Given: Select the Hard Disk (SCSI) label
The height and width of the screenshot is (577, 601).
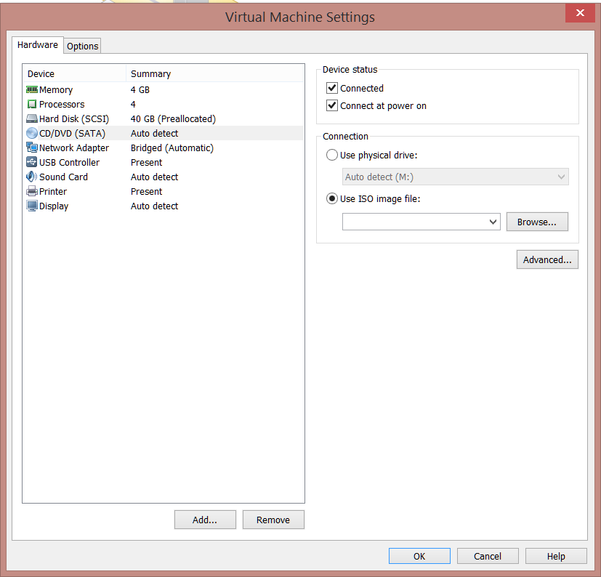Looking at the screenshot, I should click(74, 119).
